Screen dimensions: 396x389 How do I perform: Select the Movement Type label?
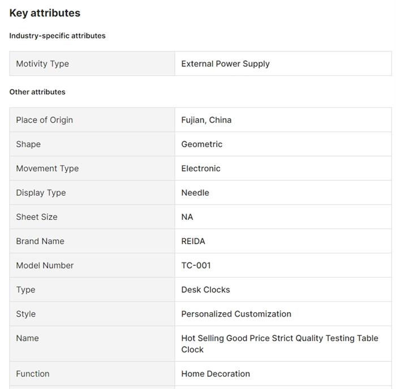[47, 168]
